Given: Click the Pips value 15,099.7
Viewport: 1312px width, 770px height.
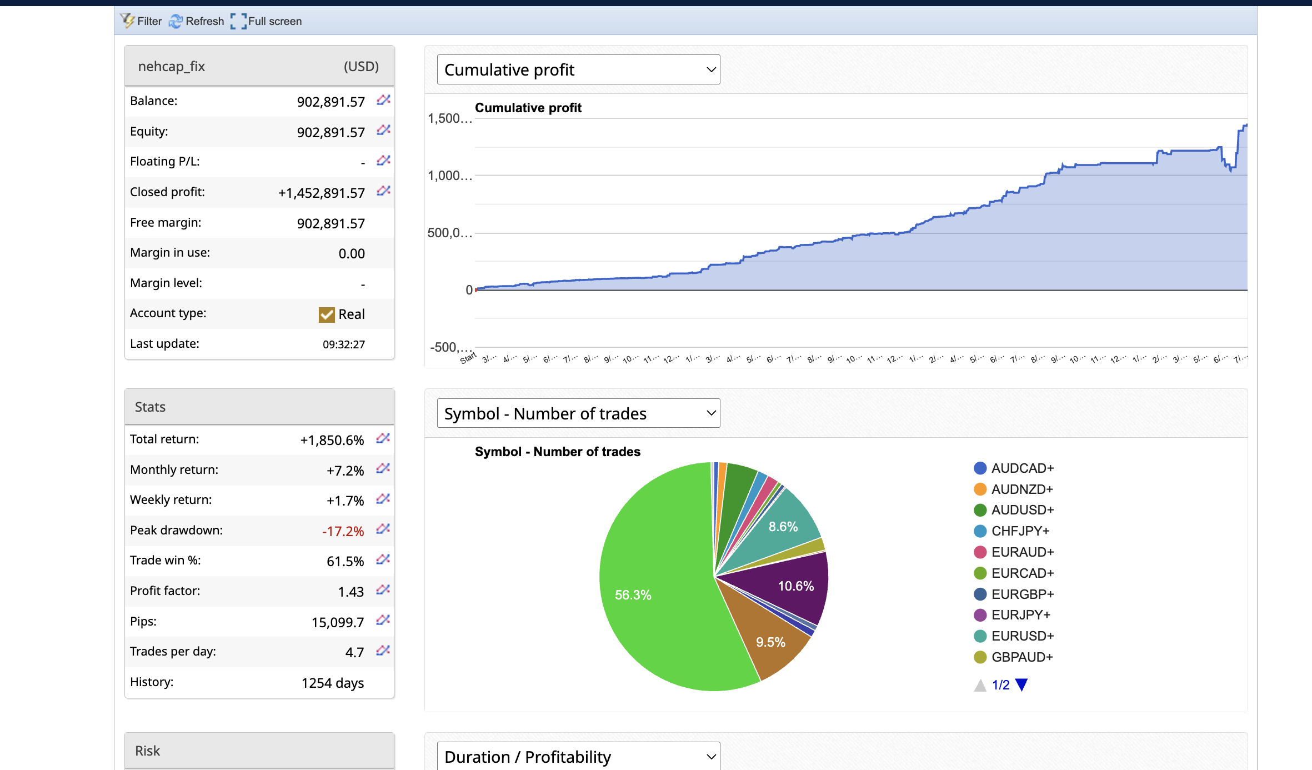Looking at the screenshot, I should (338, 622).
